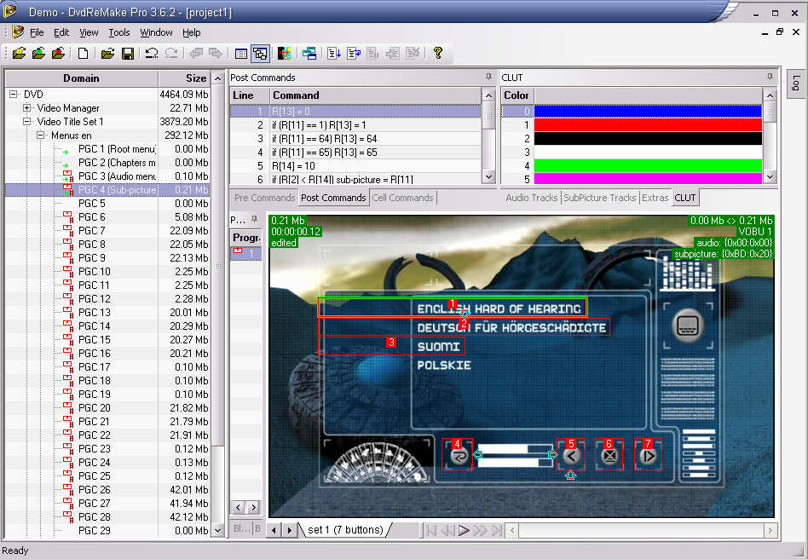Switch to the Cell Commands tab
Viewport: 808px width, 559px height.
point(403,198)
